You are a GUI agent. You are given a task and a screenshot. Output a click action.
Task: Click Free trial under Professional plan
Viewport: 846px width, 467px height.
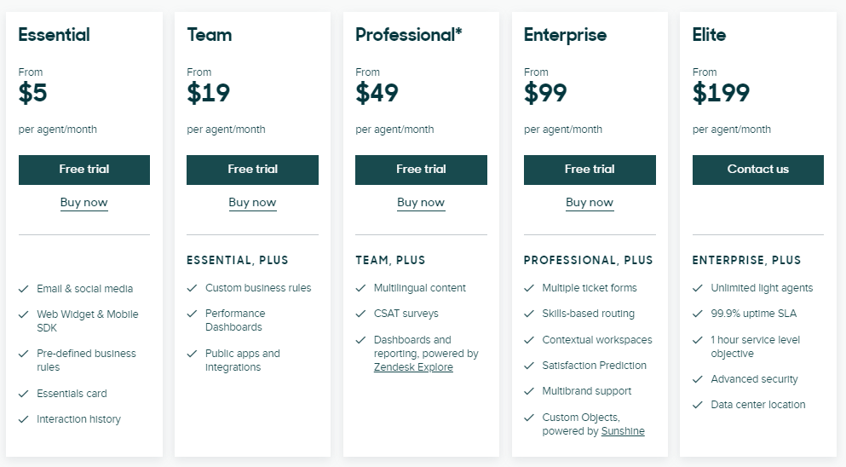tap(421, 170)
